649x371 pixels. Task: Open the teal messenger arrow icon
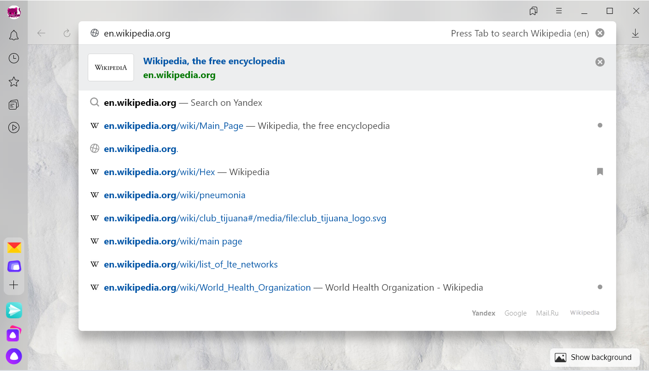pyautogui.click(x=14, y=310)
